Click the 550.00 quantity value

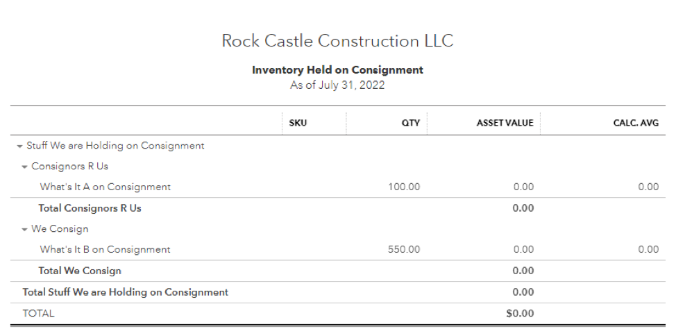(x=404, y=250)
